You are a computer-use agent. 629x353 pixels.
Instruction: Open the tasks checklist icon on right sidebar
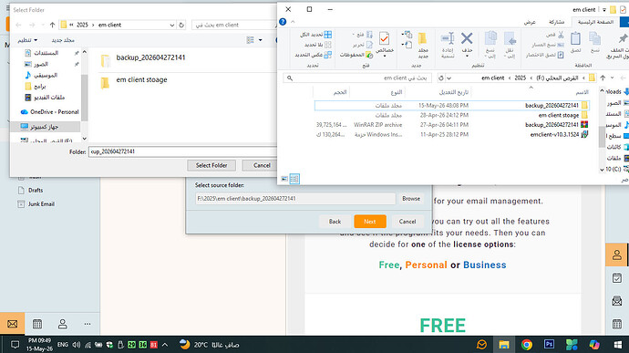coord(617,278)
